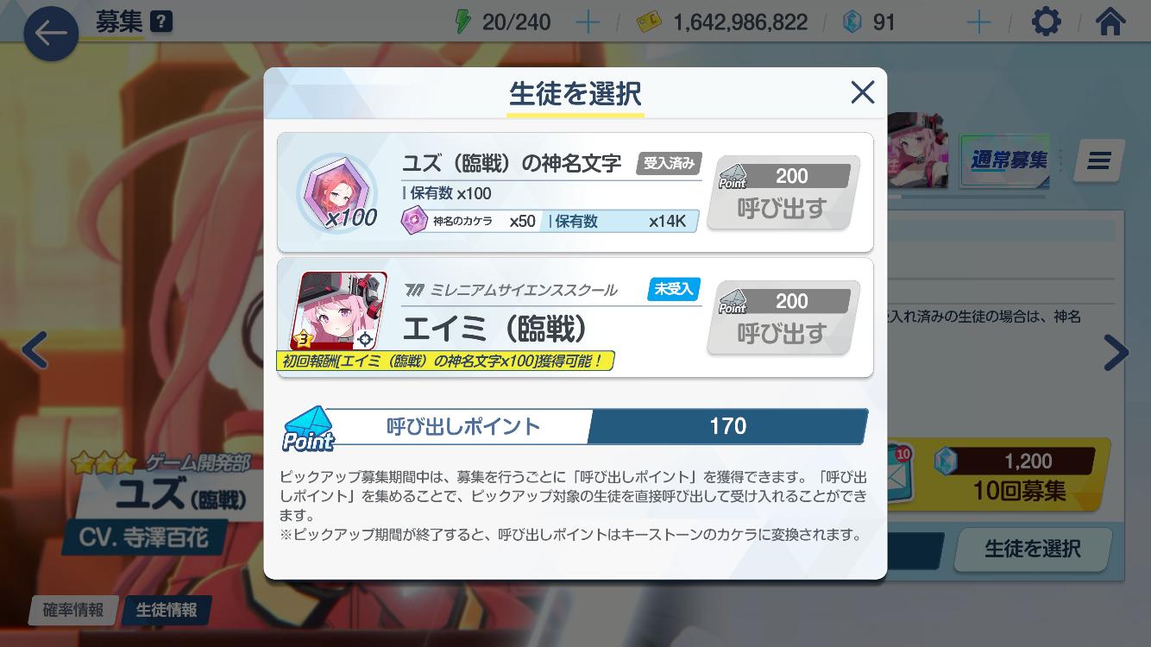Close the 生徒を選択 dialog
1151x647 pixels.
click(862, 92)
